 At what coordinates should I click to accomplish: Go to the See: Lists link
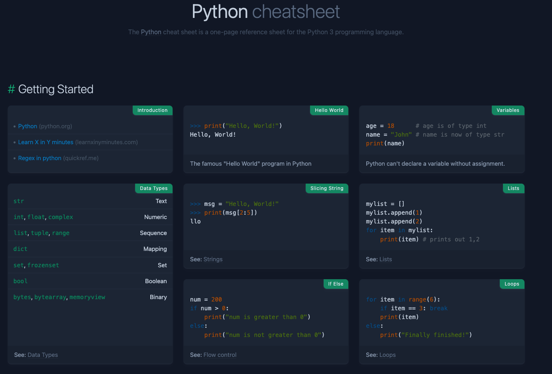[x=385, y=259]
